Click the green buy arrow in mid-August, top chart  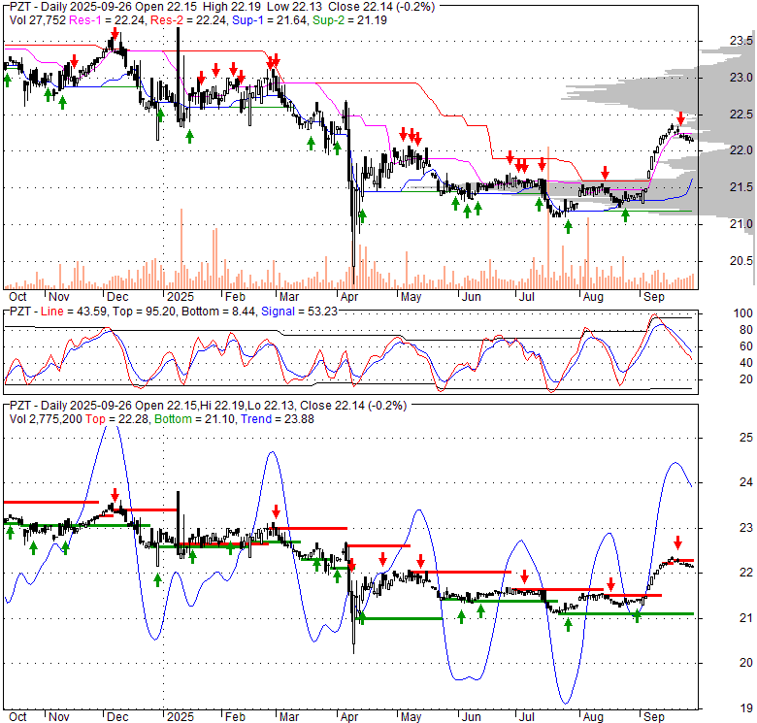pyautogui.click(x=625, y=215)
